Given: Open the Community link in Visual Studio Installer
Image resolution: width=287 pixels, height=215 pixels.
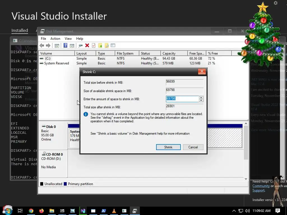Looking at the screenshot, I should 261,186.
